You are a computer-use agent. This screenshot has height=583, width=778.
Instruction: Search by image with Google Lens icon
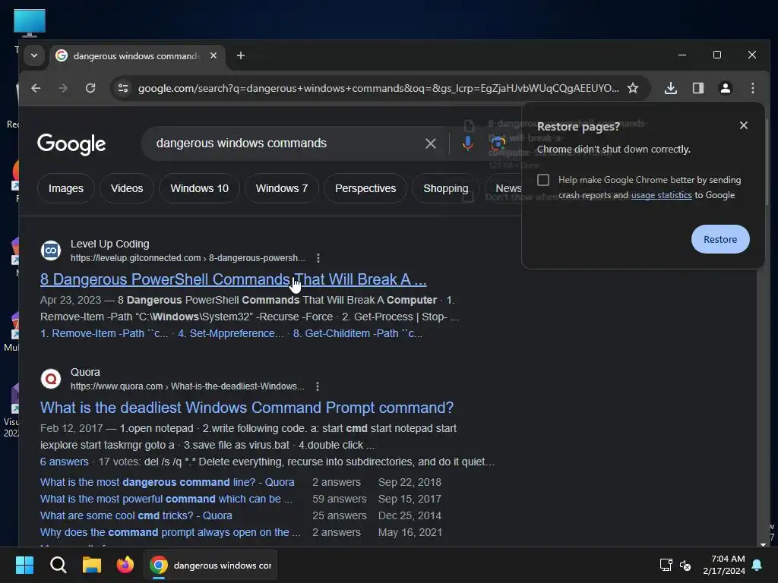coord(498,143)
